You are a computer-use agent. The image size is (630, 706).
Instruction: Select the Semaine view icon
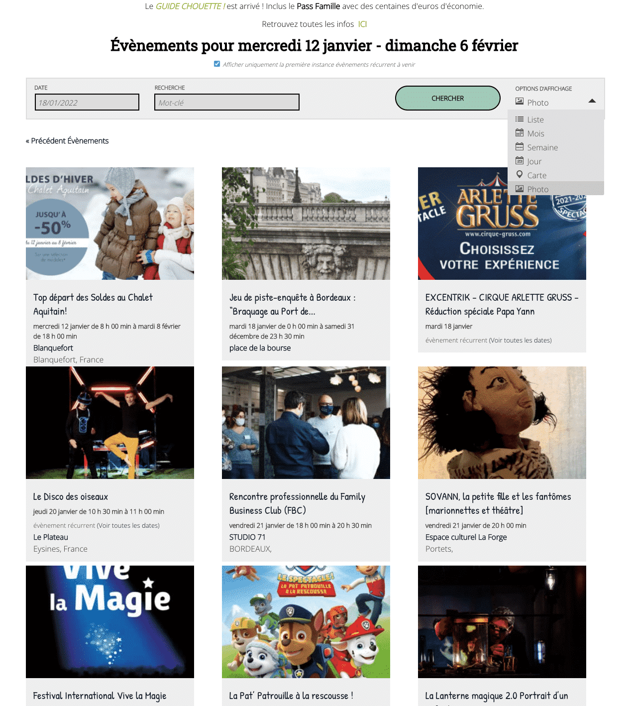(x=520, y=147)
